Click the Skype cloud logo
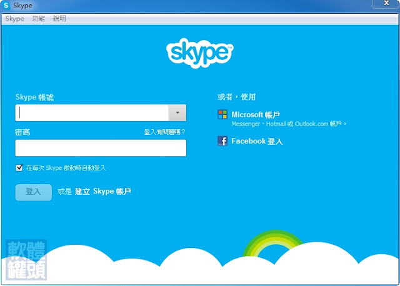The width and height of the screenshot is (400, 286). pyautogui.click(x=200, y=53)
